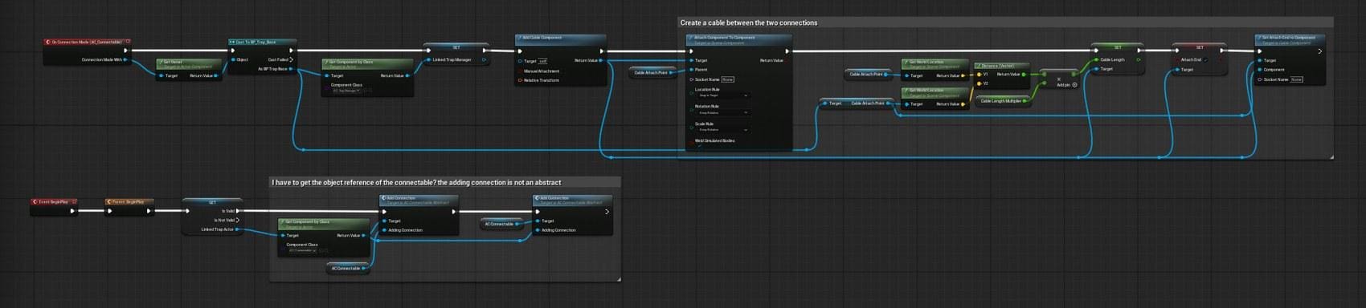Click upper Get World Location Return Value pin
The width and height of the screenshot is (1366, 308).
tap(963, 75)
